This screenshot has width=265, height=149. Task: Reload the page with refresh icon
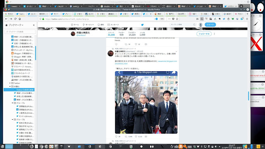tap(15, 19)
